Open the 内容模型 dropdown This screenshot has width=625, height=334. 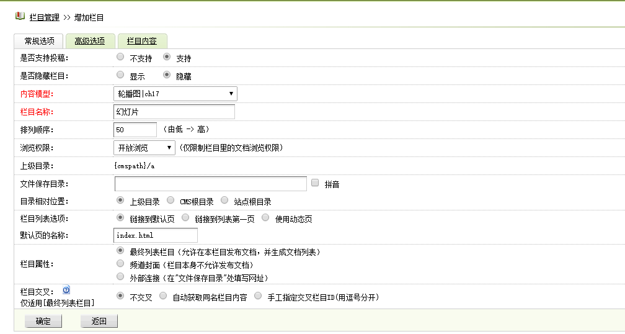point(175,94)
